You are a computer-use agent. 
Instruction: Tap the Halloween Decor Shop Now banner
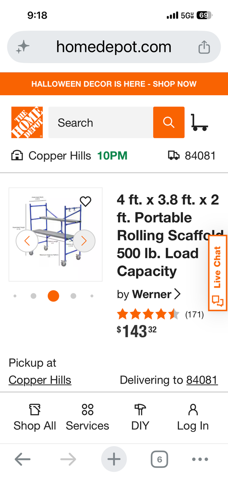coord(114,84)
